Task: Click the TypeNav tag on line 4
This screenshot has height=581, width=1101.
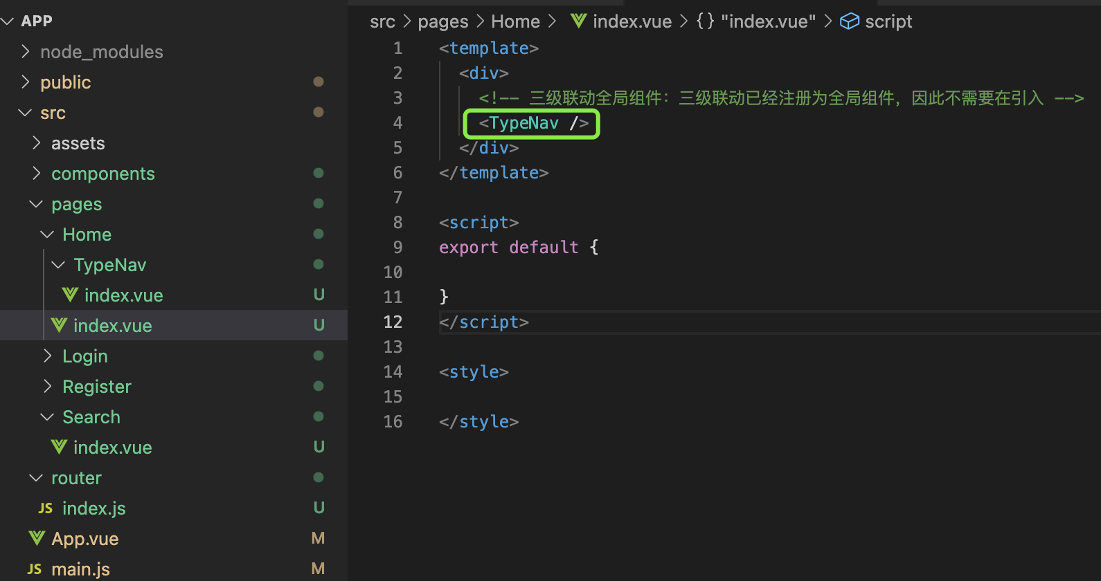Action: (523, 123)
